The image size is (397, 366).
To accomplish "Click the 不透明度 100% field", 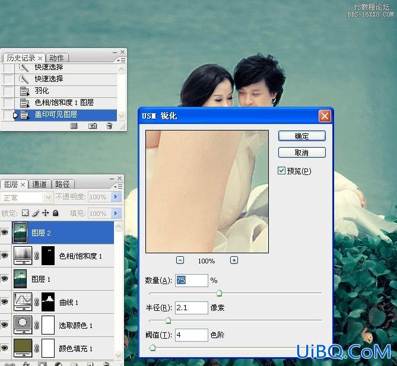I will pos(100,197).
